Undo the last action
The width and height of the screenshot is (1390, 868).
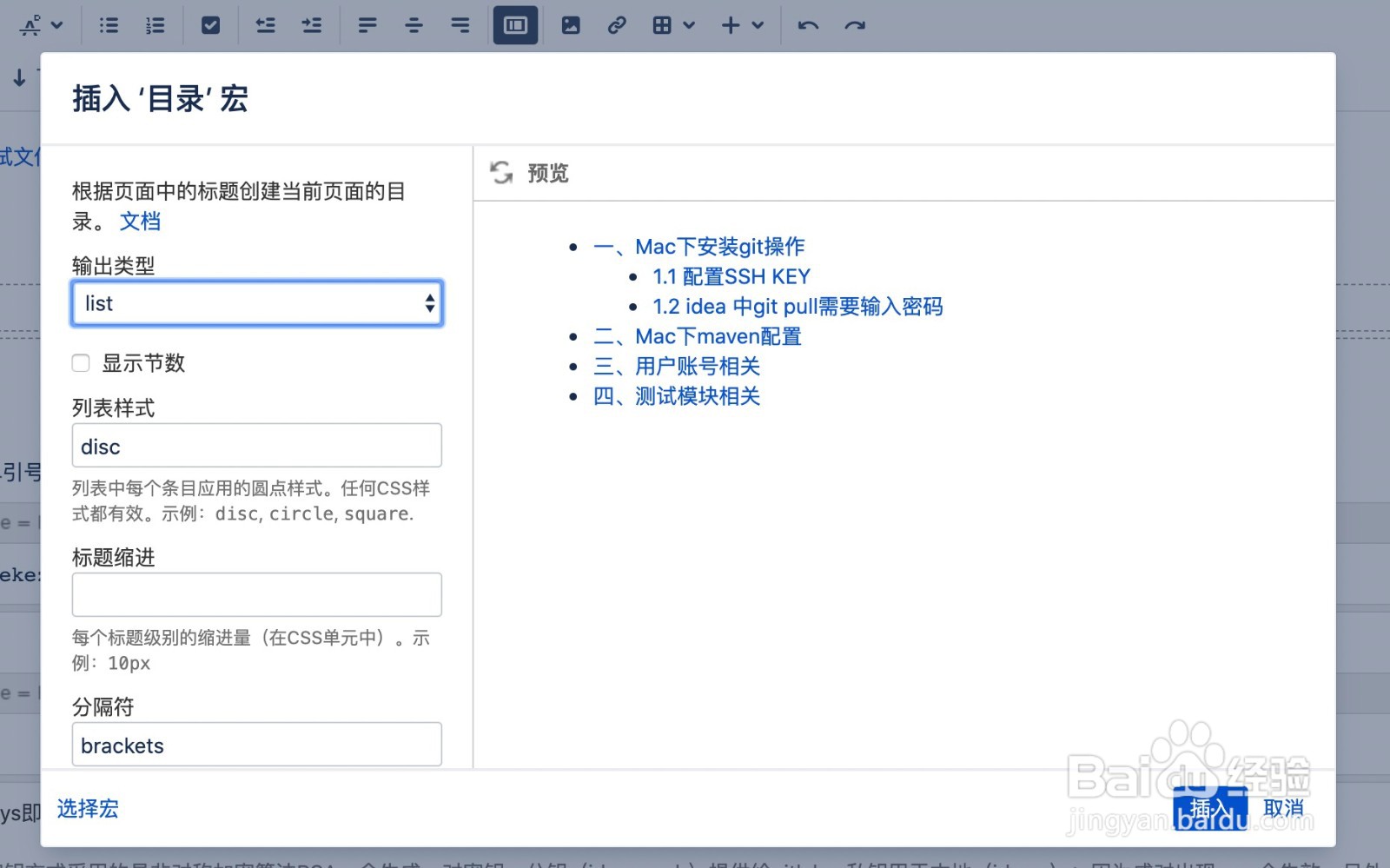click(x=807, y=25)
